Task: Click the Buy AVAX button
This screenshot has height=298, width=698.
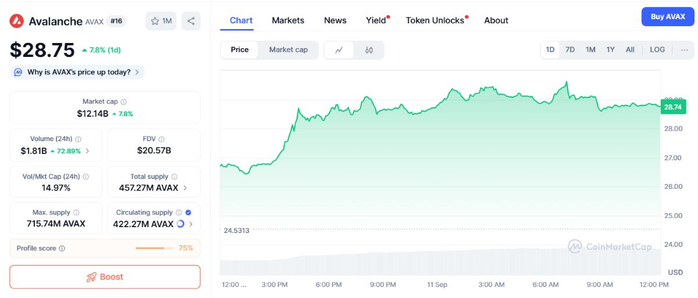Action: (x=668, y=17)
